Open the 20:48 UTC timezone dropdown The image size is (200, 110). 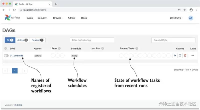click(176, 18)
